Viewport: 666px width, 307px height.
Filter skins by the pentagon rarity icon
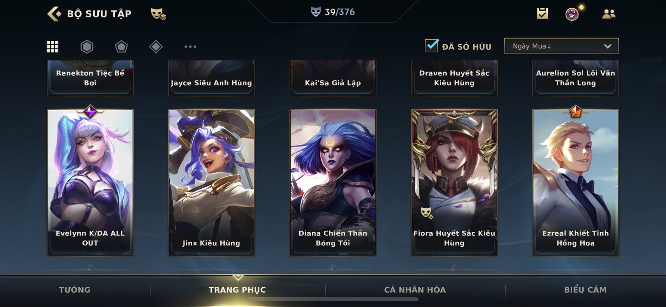[121, 47]
